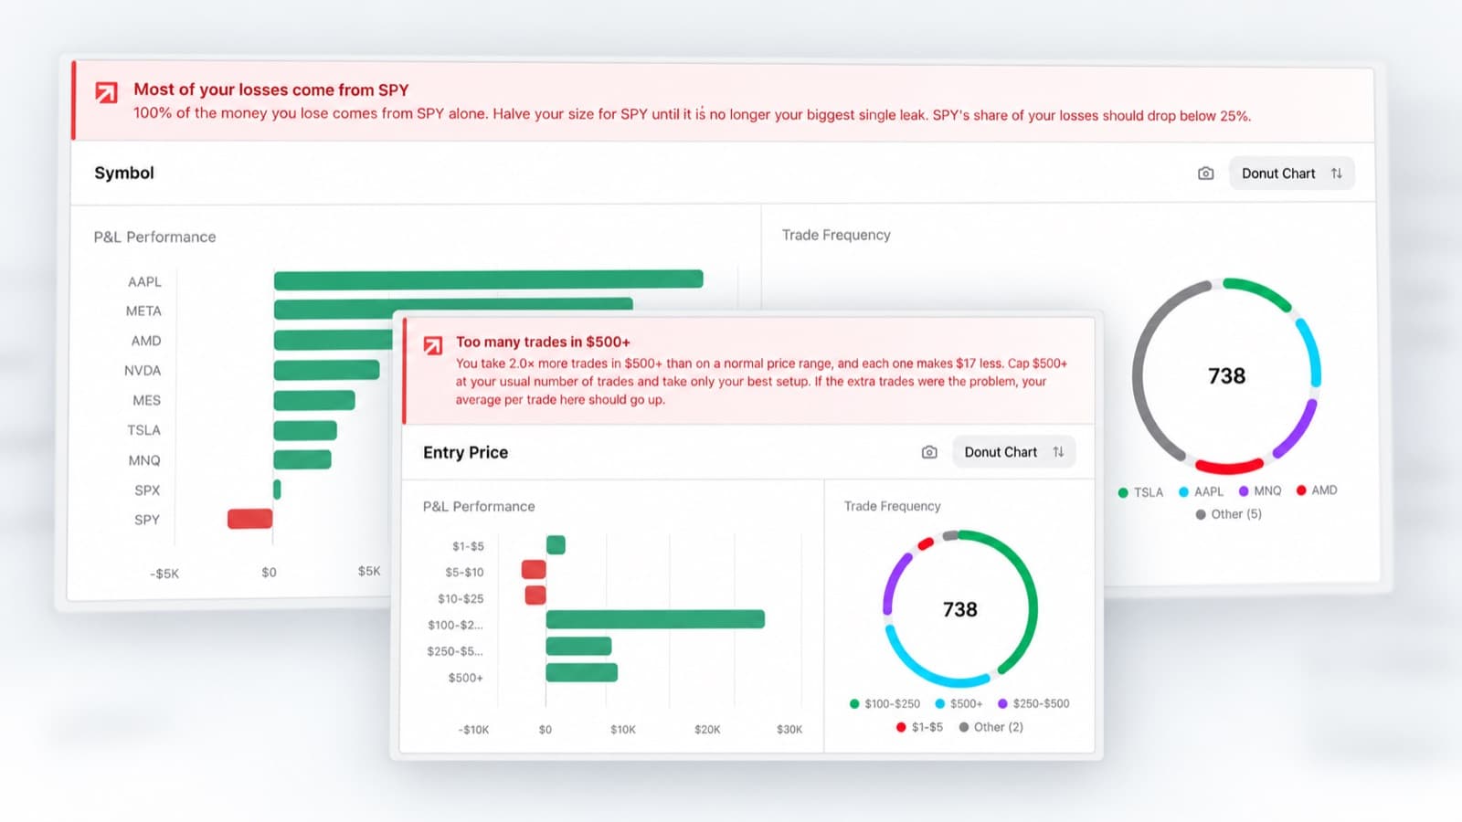This screenshot has height=822, width=1462.
Task: Click the 'Too many trades in $500+' heading
Action: point(543,342)
